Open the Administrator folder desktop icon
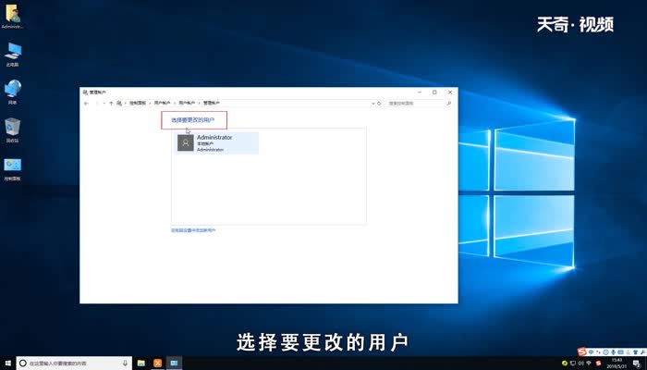This screenshot has width=647, height=370. tap(12, 17)
